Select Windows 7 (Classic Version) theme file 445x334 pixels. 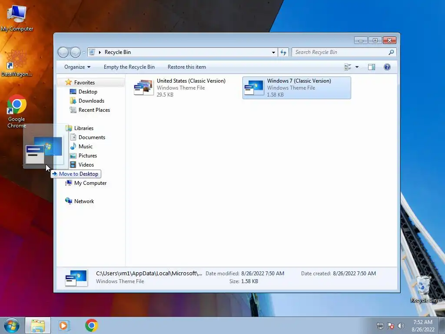coord(296,88)
